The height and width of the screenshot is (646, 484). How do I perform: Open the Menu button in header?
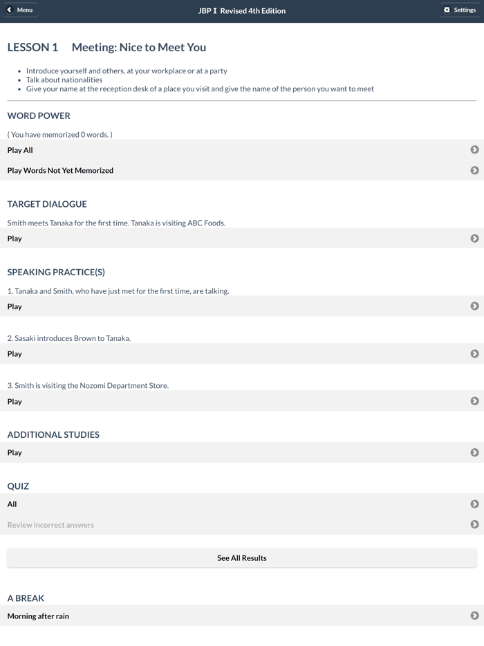[x=21, y=10]
